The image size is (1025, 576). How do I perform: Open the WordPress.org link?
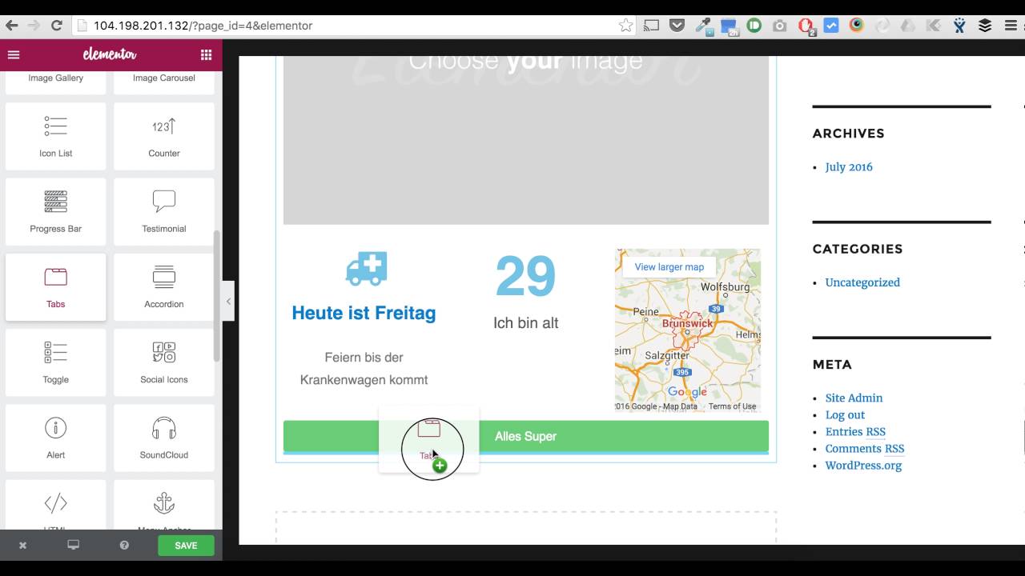[863, 466]
